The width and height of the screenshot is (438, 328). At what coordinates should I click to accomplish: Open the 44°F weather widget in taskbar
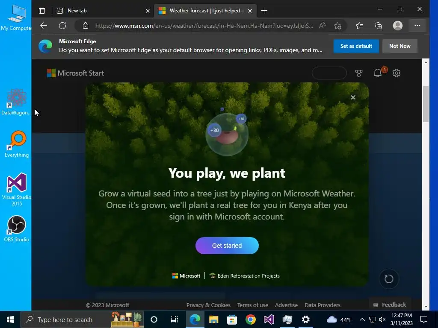point(339,319)
